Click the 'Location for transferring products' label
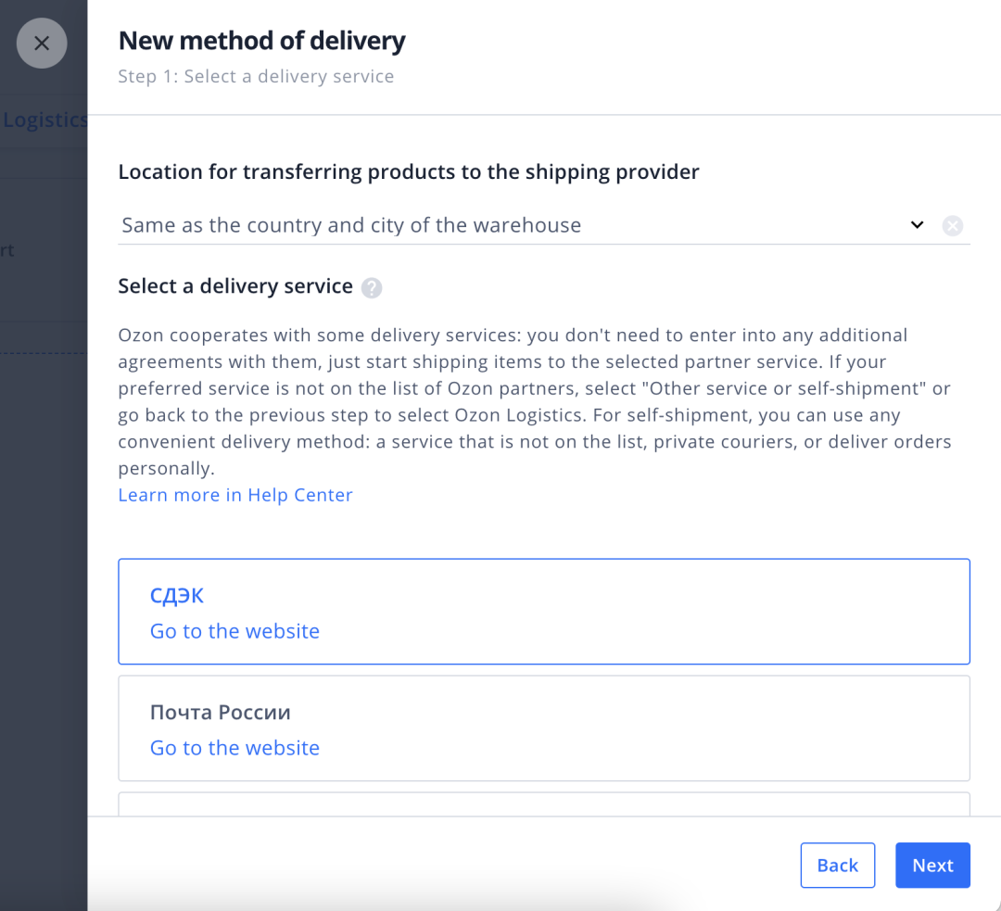Image resolution: width=1001 pixels, height=911 pixels. (x=408, y=171)
